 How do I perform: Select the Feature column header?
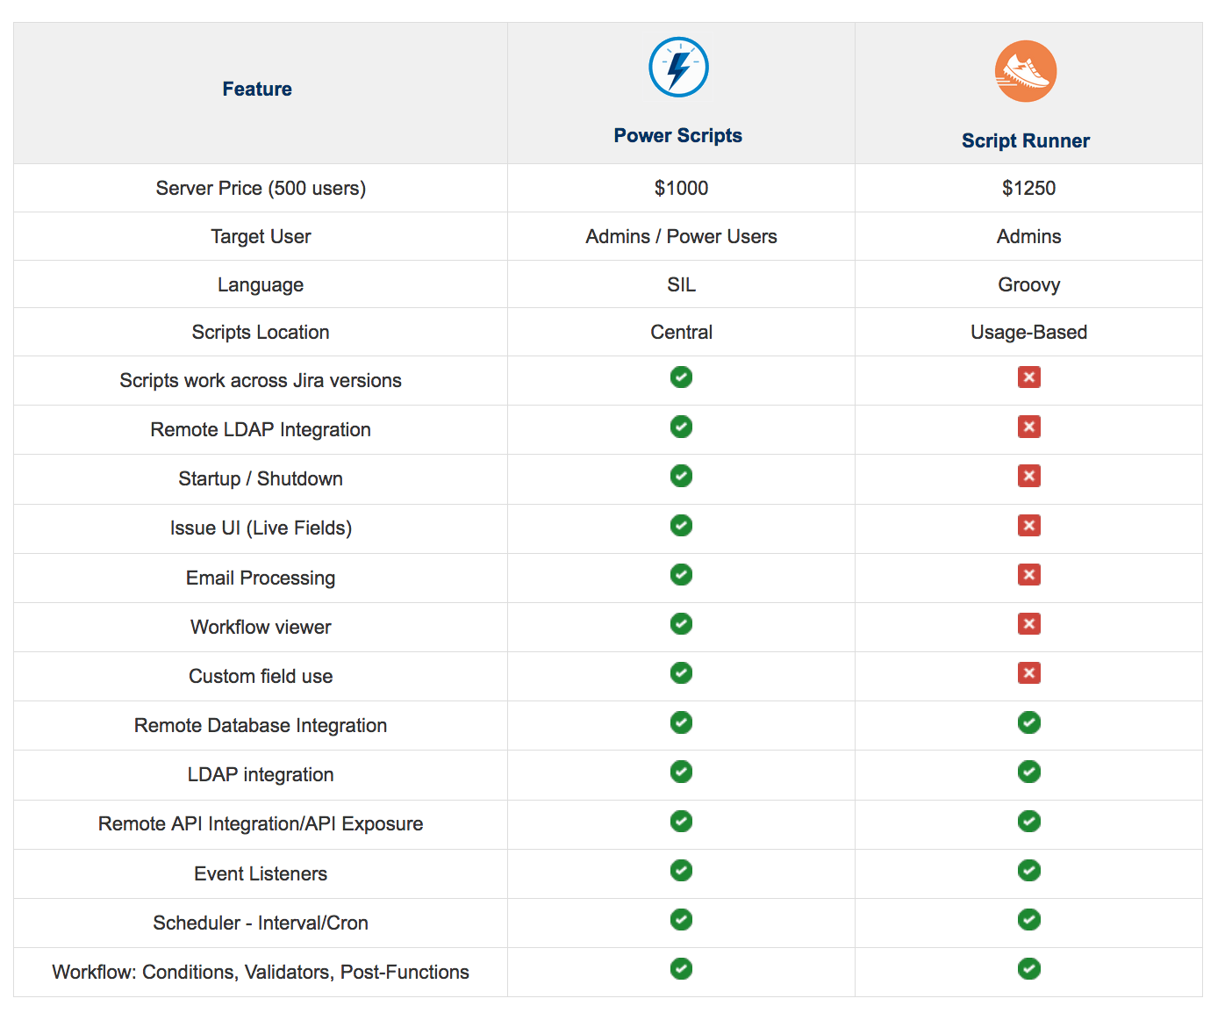click(x=257, y=88)
